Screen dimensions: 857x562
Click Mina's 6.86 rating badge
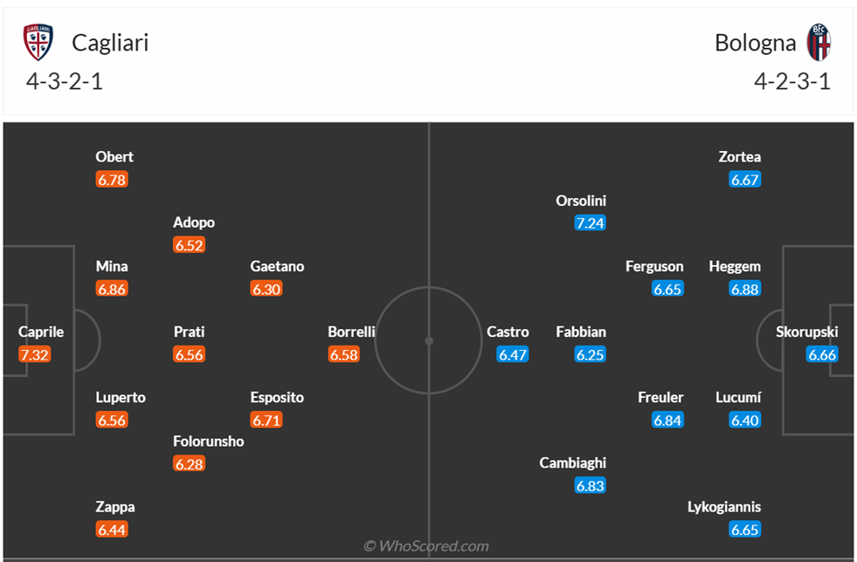pyautogui.click(x=112, y=289)
